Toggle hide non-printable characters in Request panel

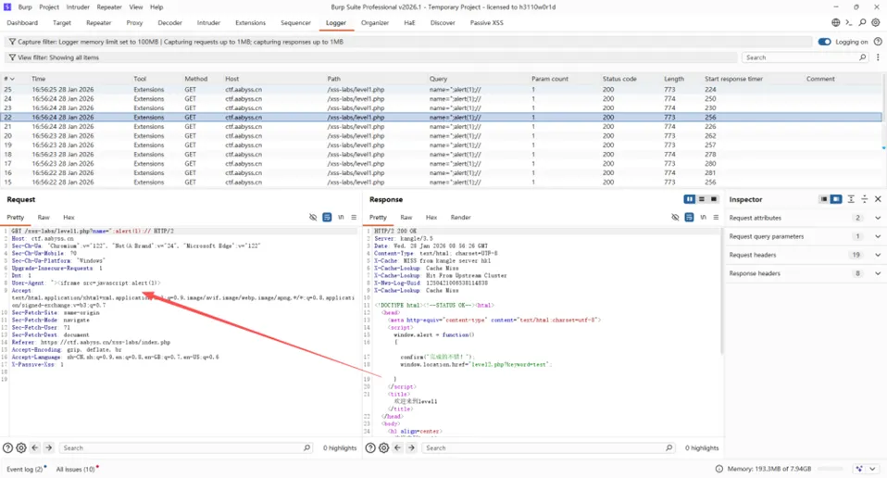pyautogui.click(x=313, y=217)
